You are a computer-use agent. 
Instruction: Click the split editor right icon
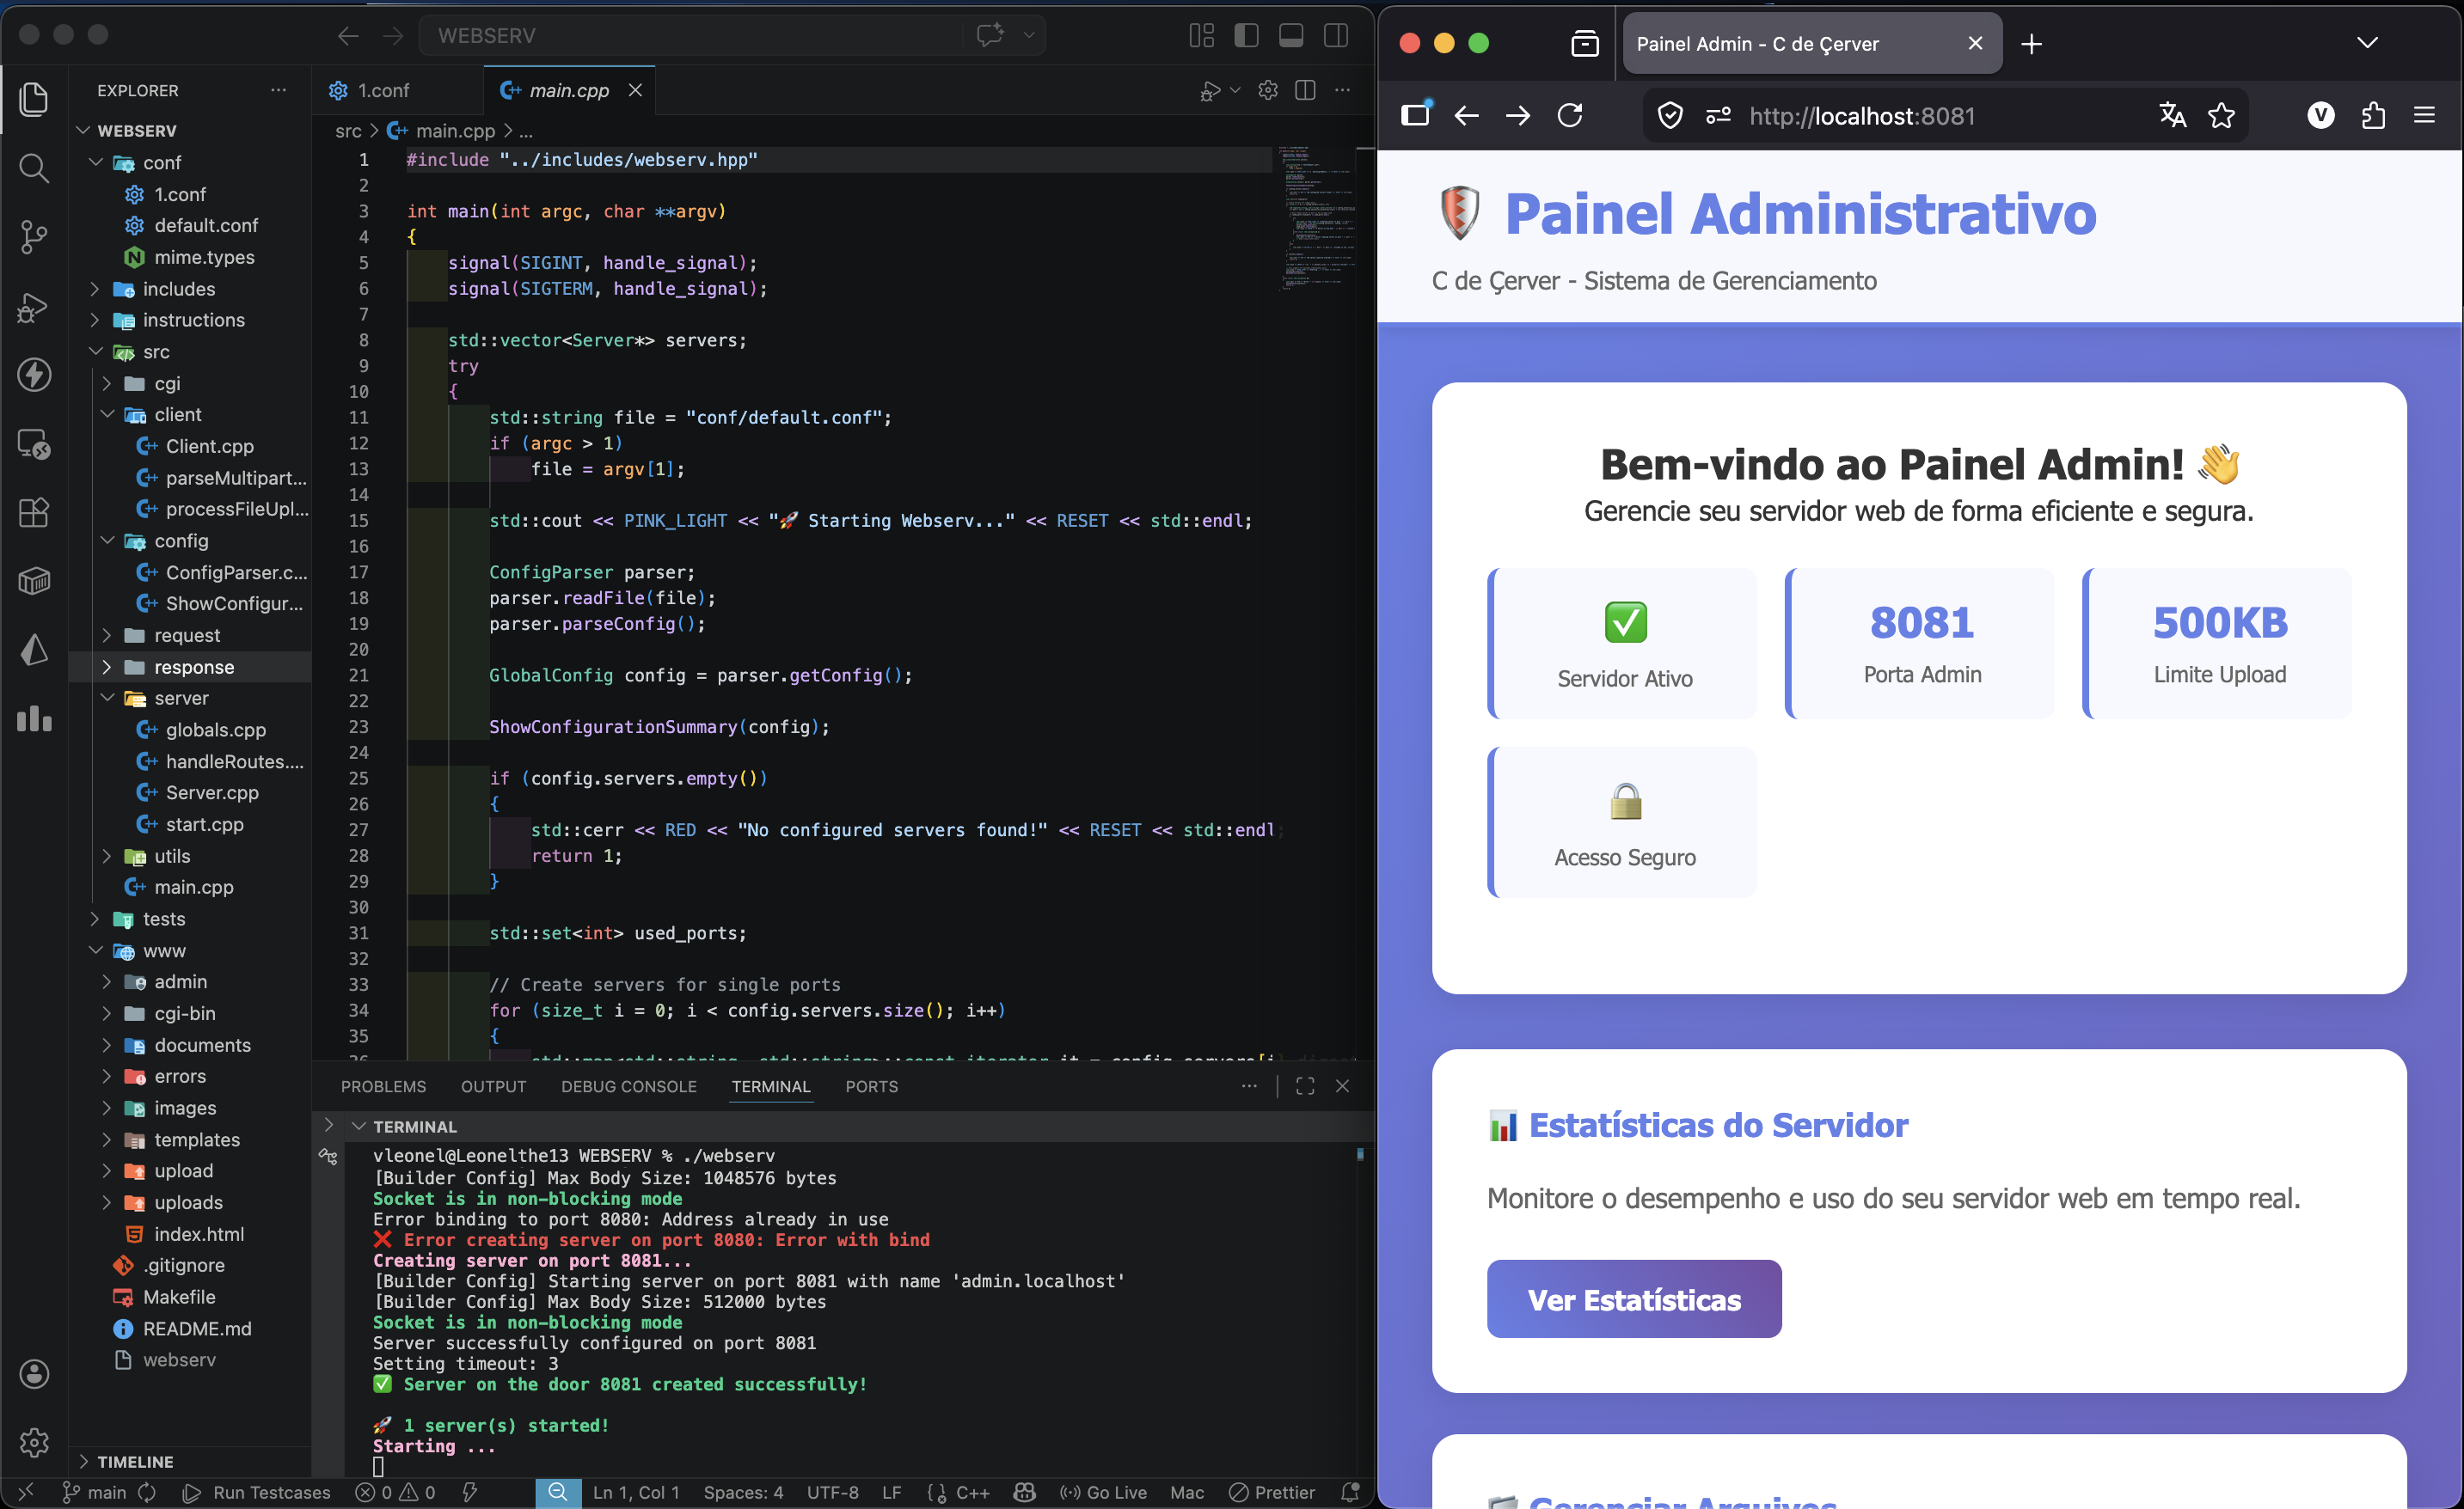[x=1305, y=90]
